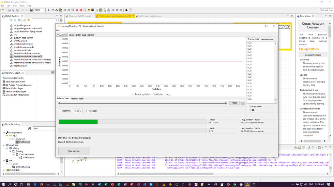This screenshot has height=187, width=334.
Task: Open the File menu in Learning Monitor
Action: (58, 30)
